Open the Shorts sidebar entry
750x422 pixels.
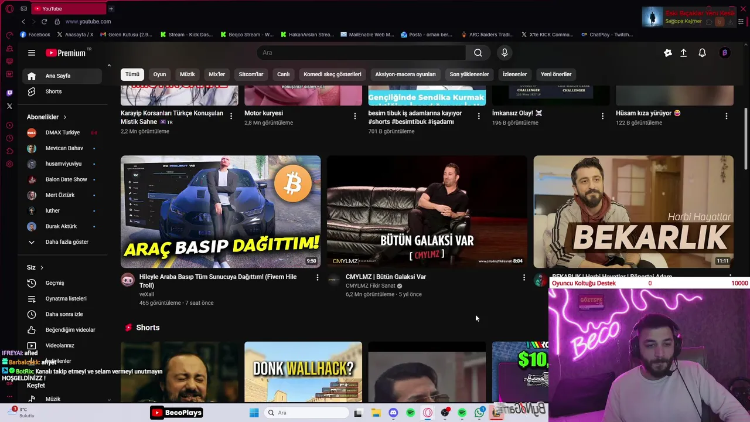click(62, 91)
